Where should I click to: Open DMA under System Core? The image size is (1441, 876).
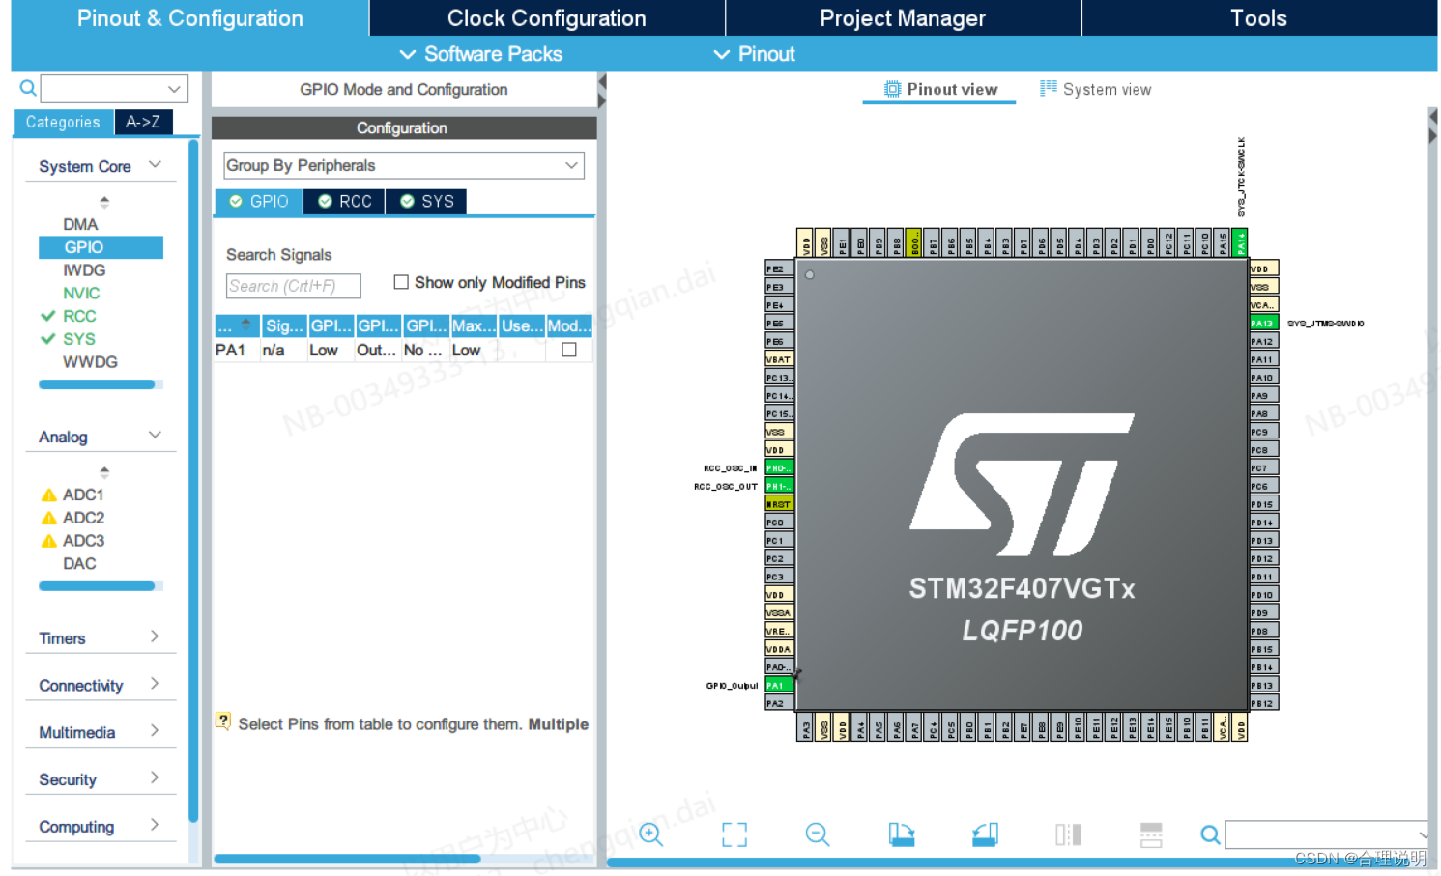pos(80,224)
